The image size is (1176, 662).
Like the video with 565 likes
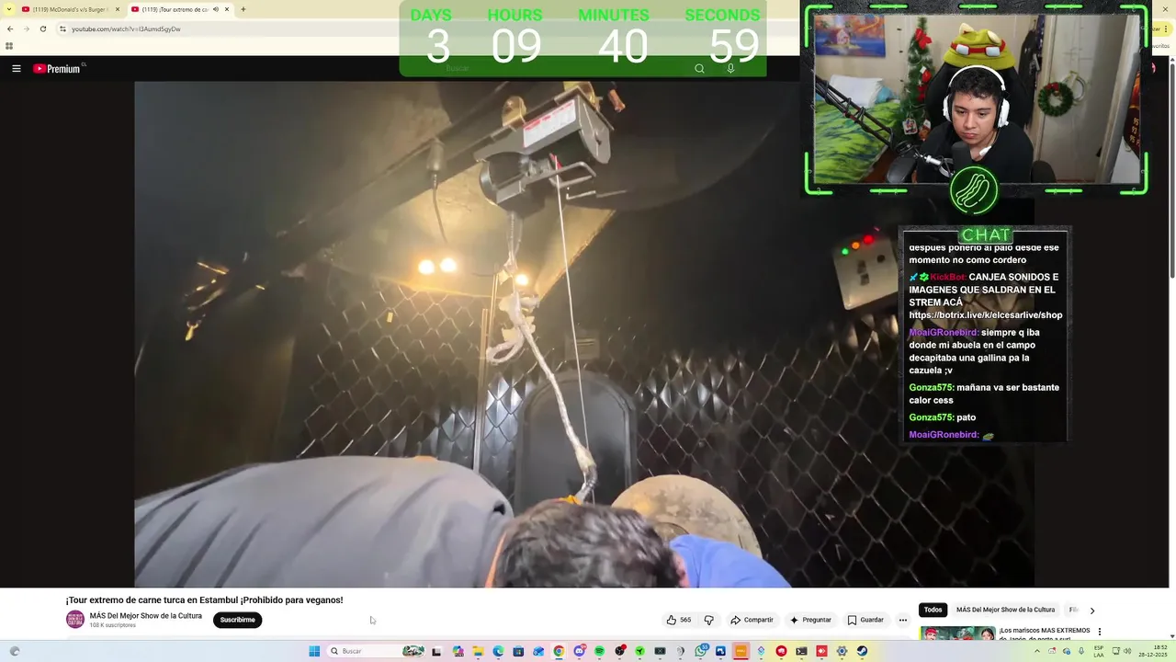coord(679,620)
